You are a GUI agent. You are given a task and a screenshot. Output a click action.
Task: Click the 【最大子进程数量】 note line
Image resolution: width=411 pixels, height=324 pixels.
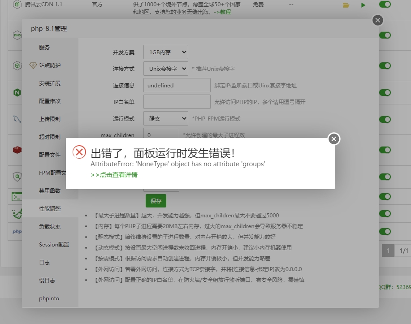click(186, 216)
